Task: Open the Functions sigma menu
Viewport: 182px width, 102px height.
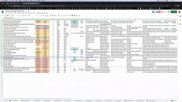Action: [80, 16]
